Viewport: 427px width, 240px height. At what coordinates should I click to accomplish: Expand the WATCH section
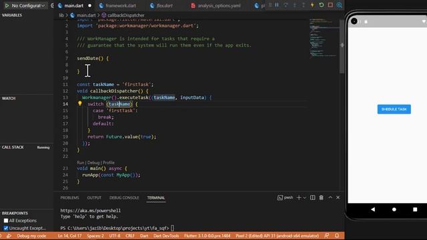pos(9,98)
